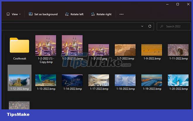Select the 1-20-2022.bmp penguin thumbnail
Screen dimensions: 193x121
tap(178, 80)
